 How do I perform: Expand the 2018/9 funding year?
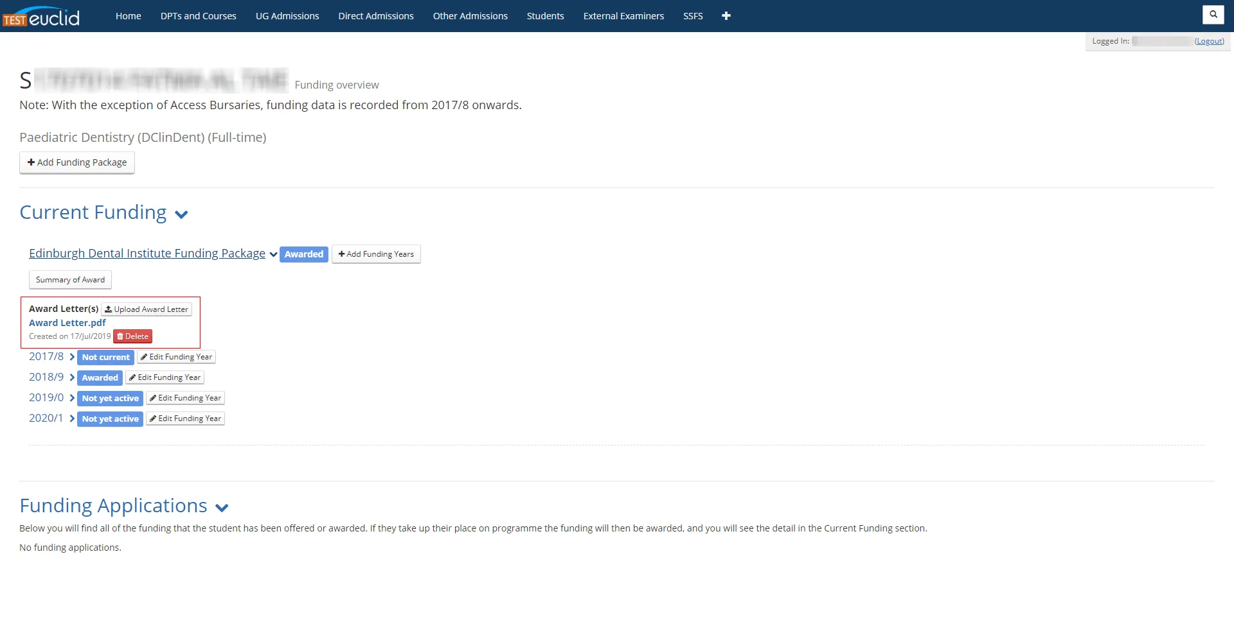pos(72,377)
